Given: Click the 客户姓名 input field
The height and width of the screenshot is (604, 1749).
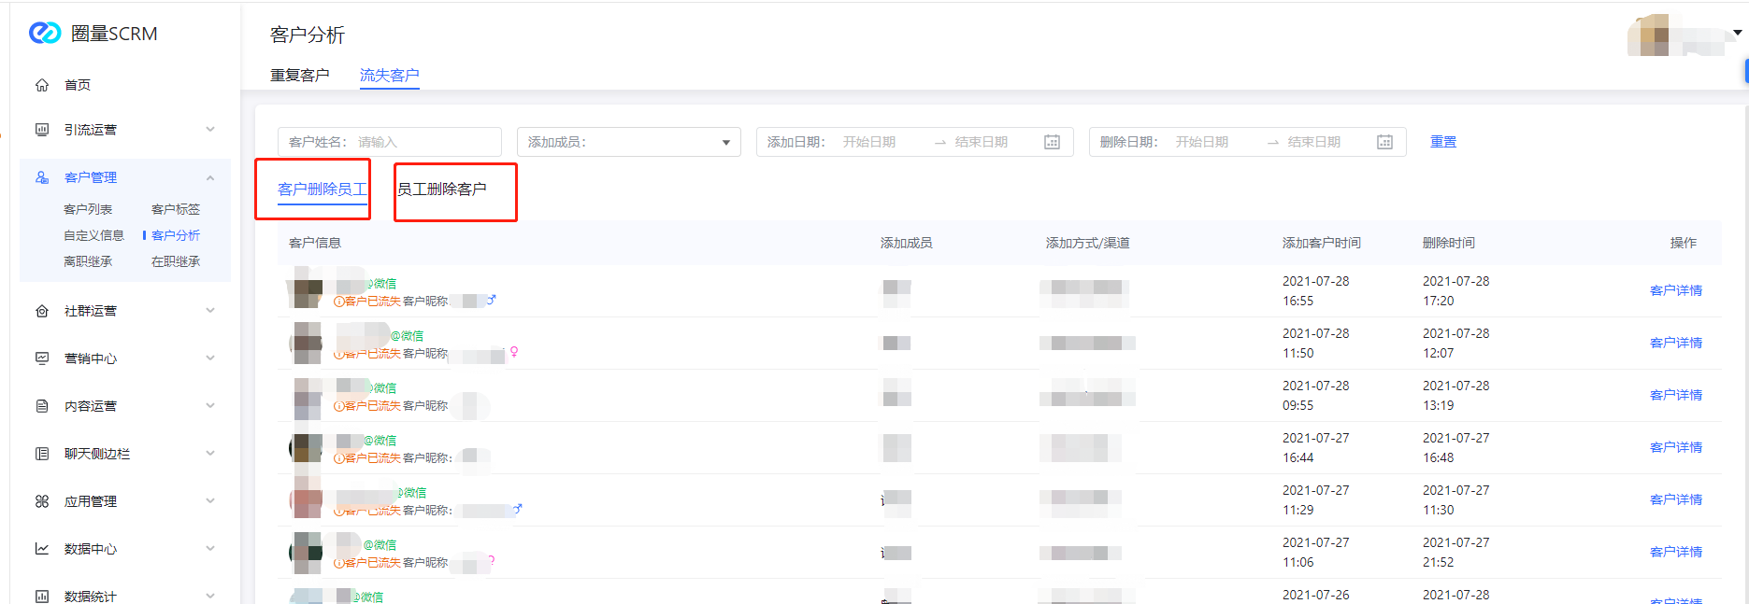Looking at the screenshot, I should pyautogui.click(x=425, y=142).
